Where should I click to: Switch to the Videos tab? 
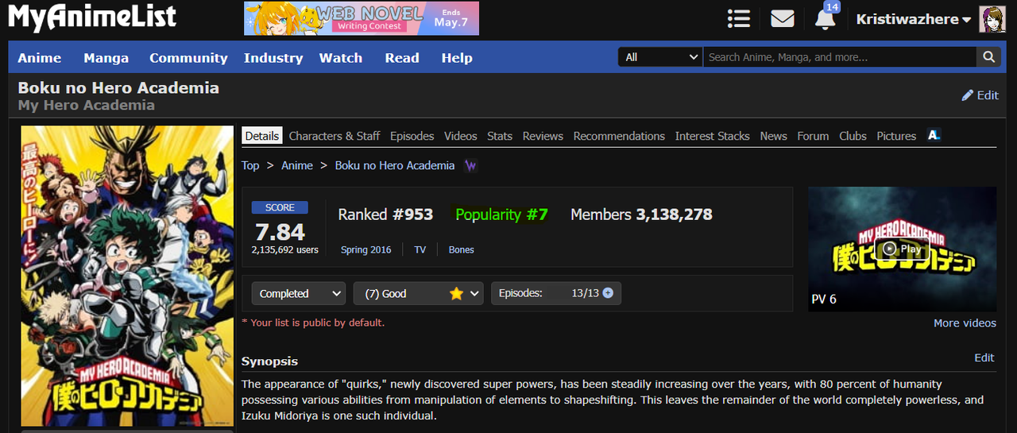coord(461,136)
